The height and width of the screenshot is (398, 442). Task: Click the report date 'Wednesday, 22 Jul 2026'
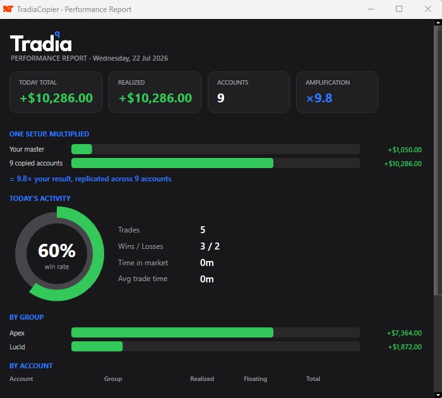pyautogui.click(x=131, y=58)
